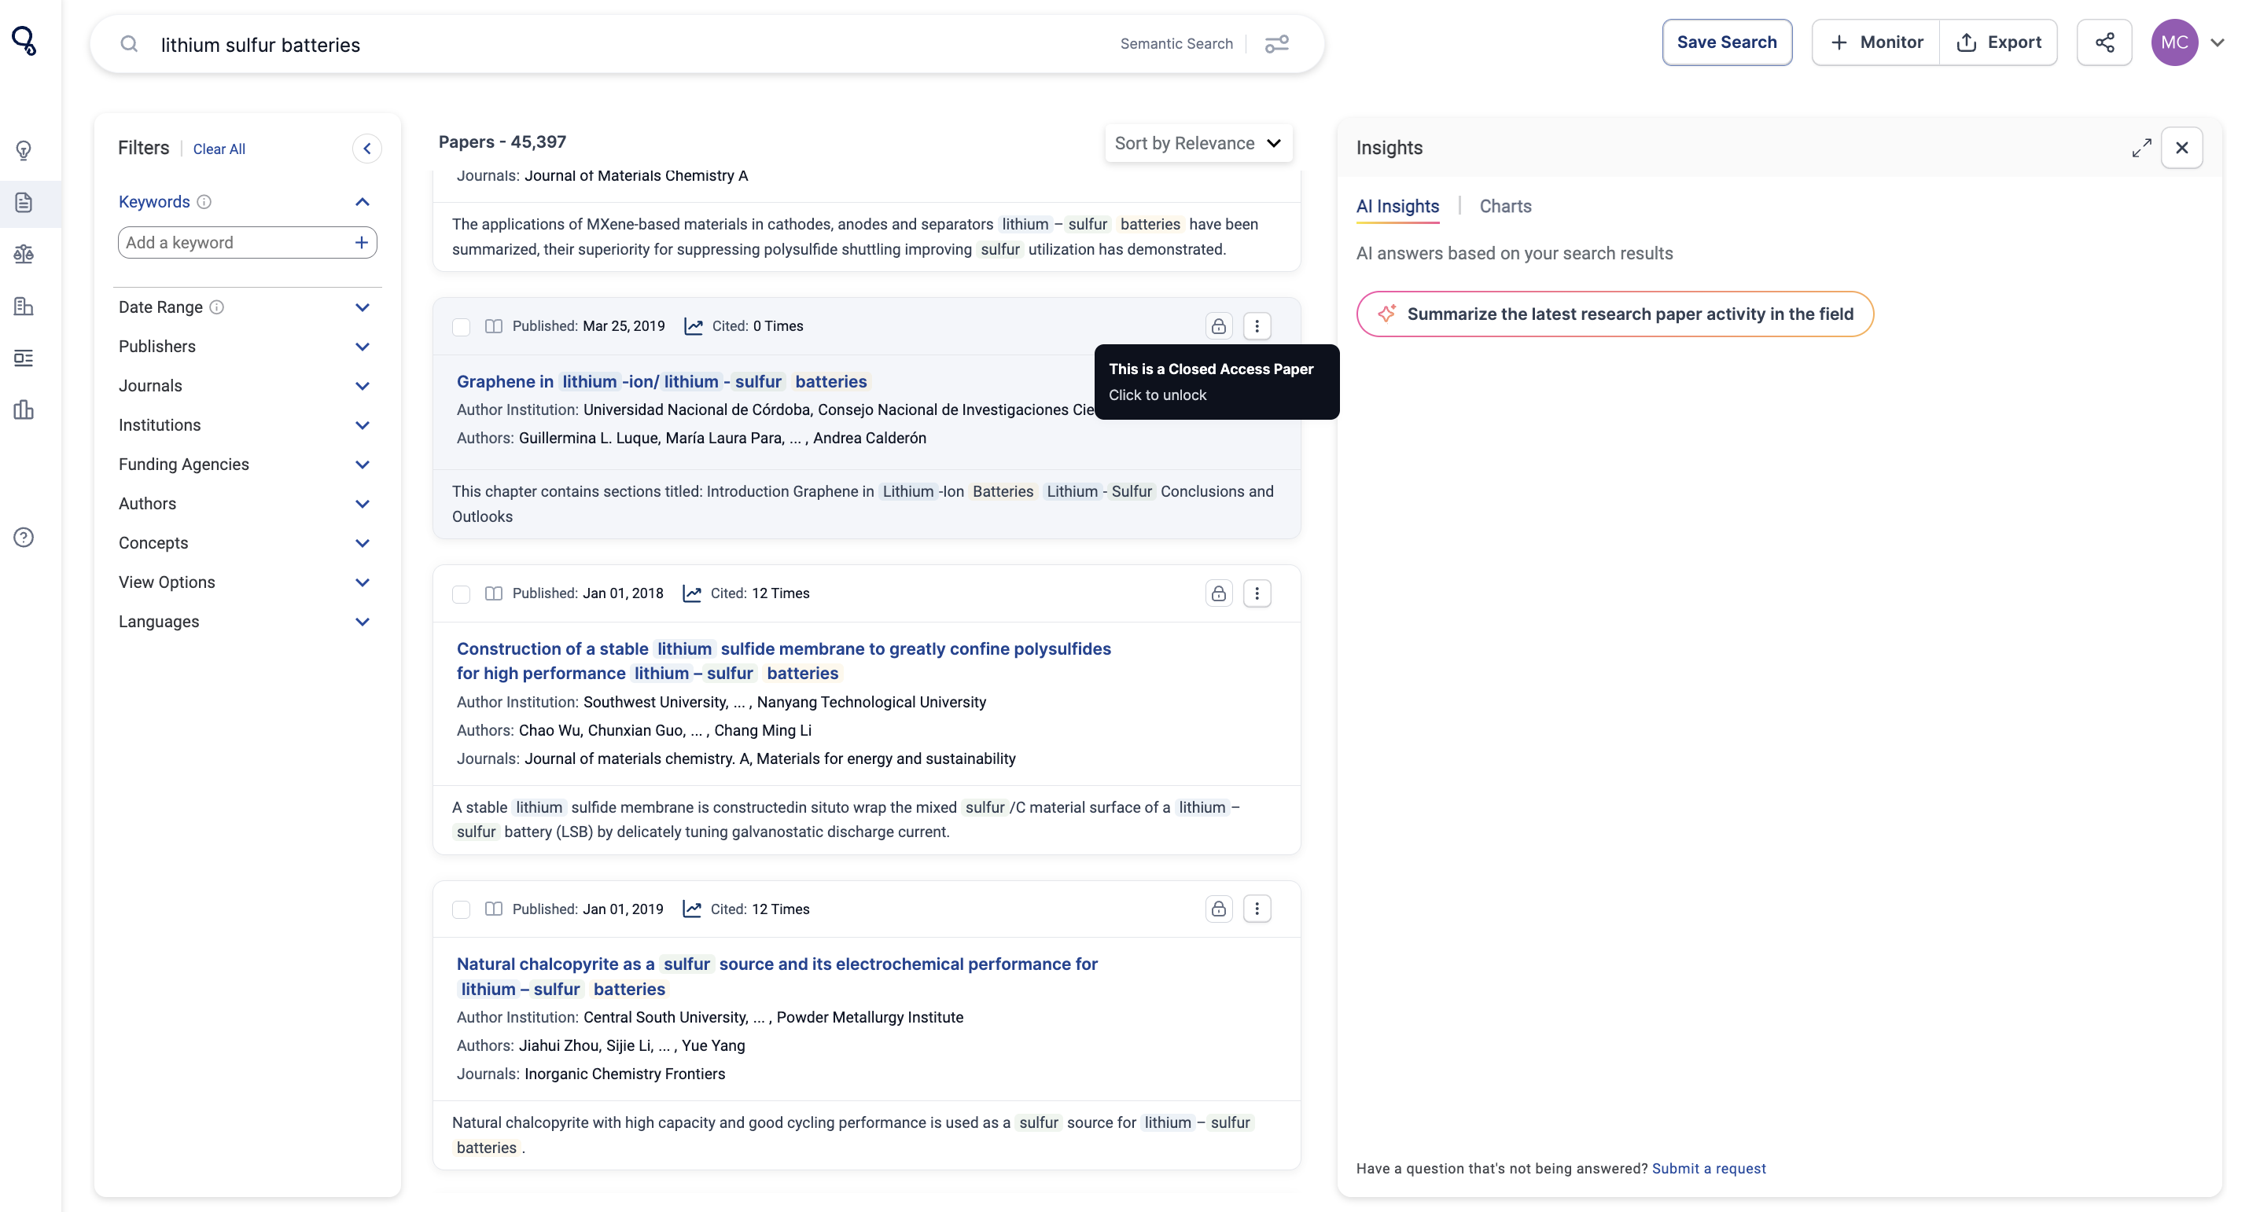Click the book icon on Graphene paper

coord(493,326)
